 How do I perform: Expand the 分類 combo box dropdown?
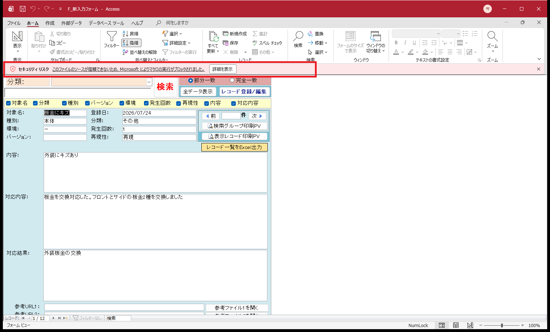pyautogui.click(x=149, y=82)
